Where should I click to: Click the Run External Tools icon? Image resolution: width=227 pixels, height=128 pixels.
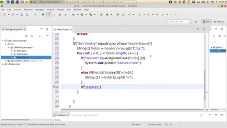coord(90,15)
